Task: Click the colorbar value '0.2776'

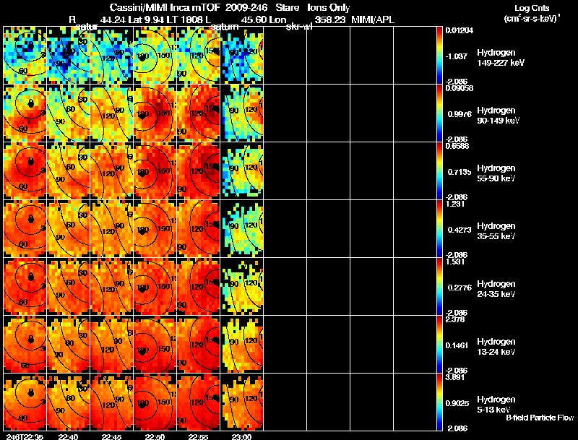Action: (x=460, y=288)
